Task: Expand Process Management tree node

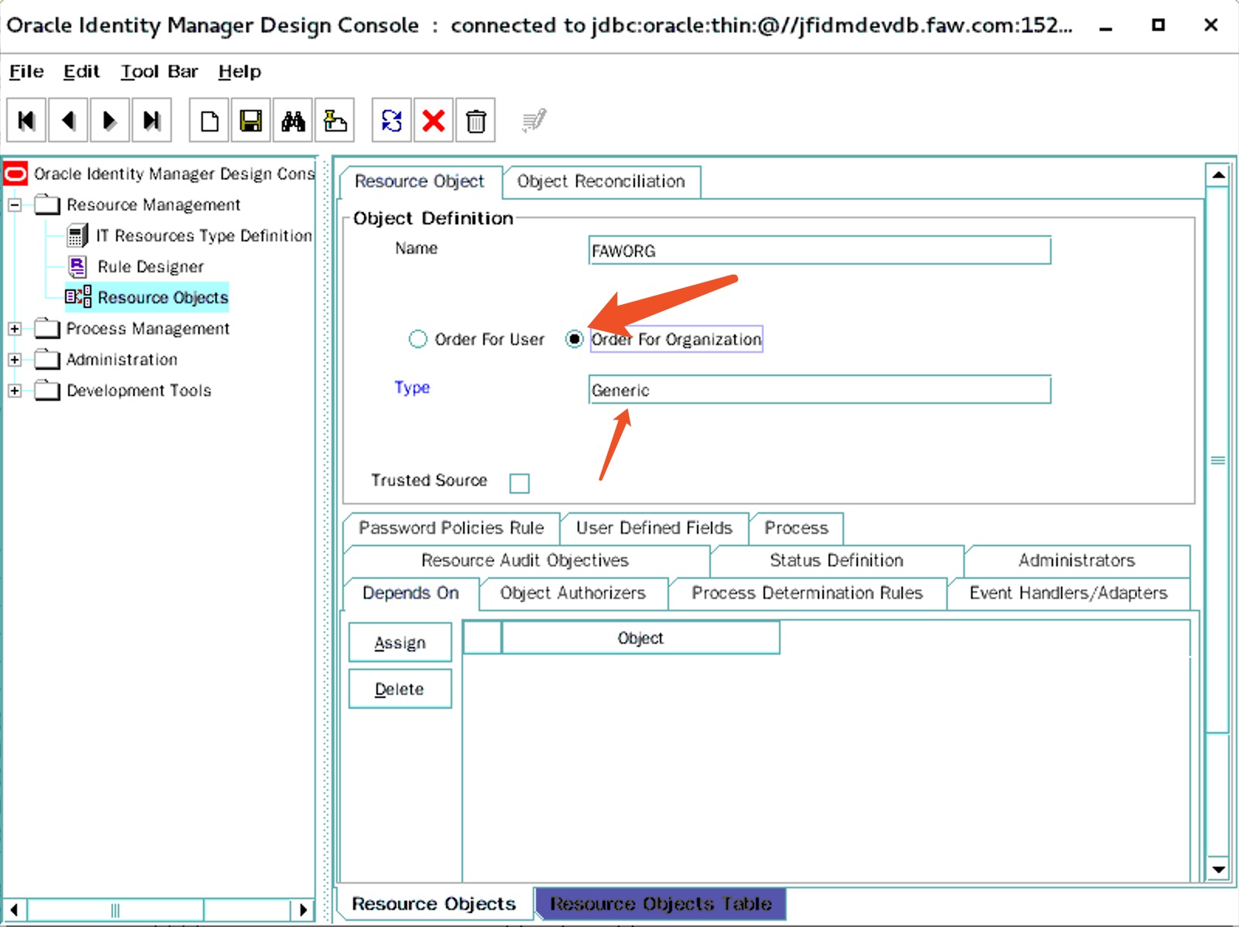Action: (x=15, y=329)
